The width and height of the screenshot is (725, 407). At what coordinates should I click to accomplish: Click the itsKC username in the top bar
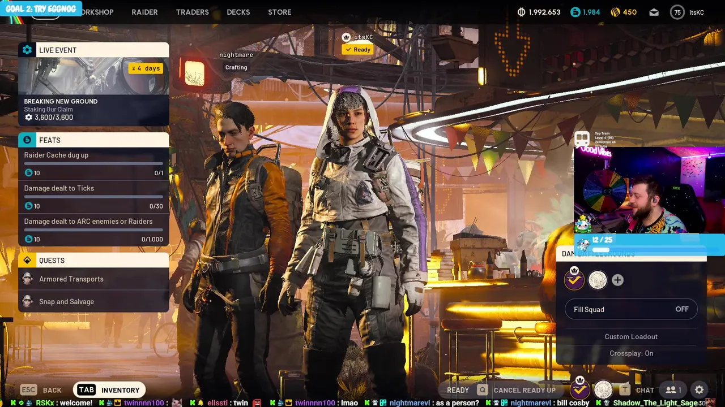697,12
